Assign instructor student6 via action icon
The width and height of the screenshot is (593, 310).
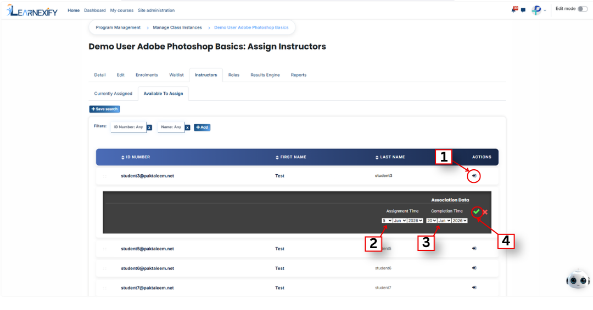(474, 268)
